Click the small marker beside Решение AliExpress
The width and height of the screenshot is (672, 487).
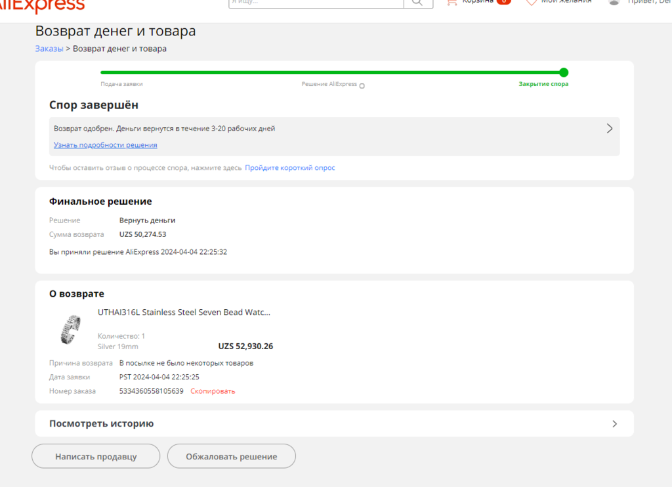tap(362, 86)
